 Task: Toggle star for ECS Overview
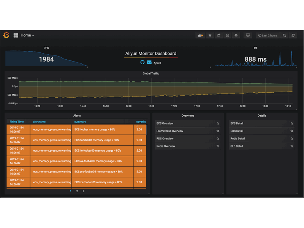[x=218, y=123]
